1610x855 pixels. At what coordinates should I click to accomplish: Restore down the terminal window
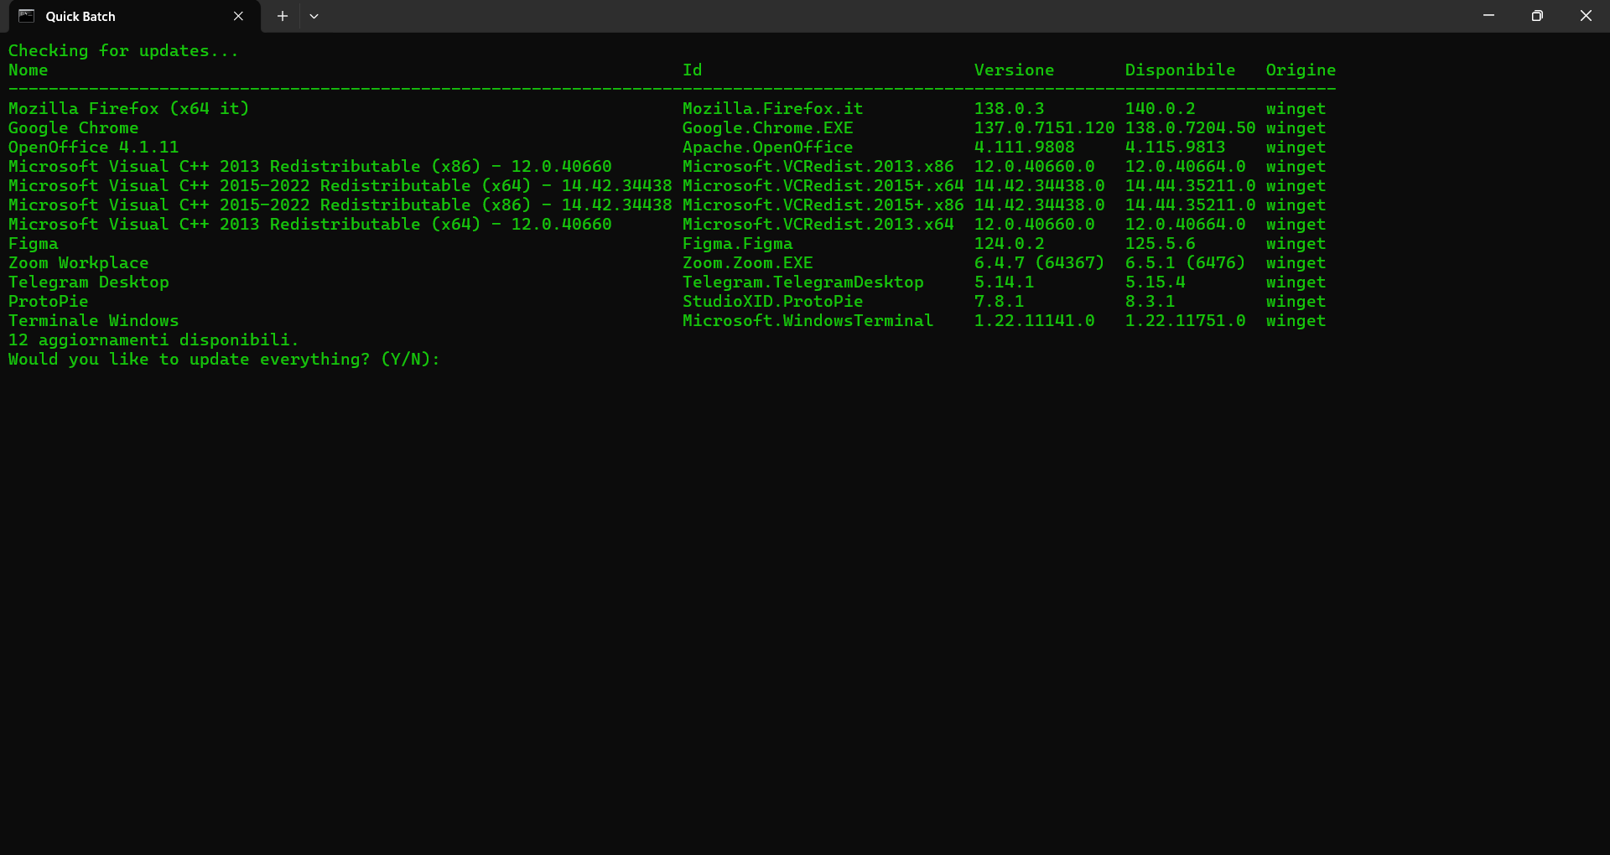(x=1537, y=16)
